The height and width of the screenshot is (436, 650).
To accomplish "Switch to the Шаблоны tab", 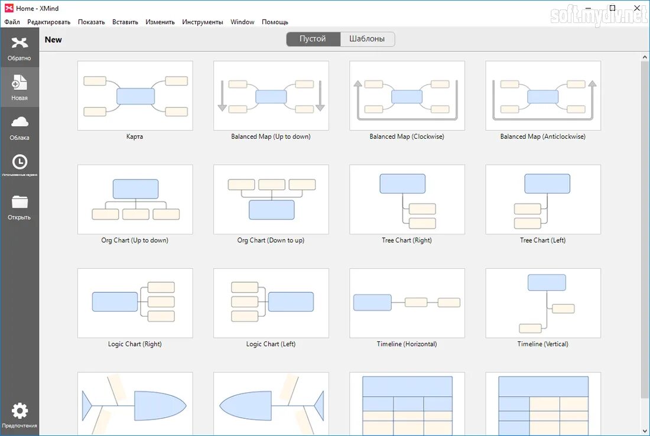I will pos(368,39).
